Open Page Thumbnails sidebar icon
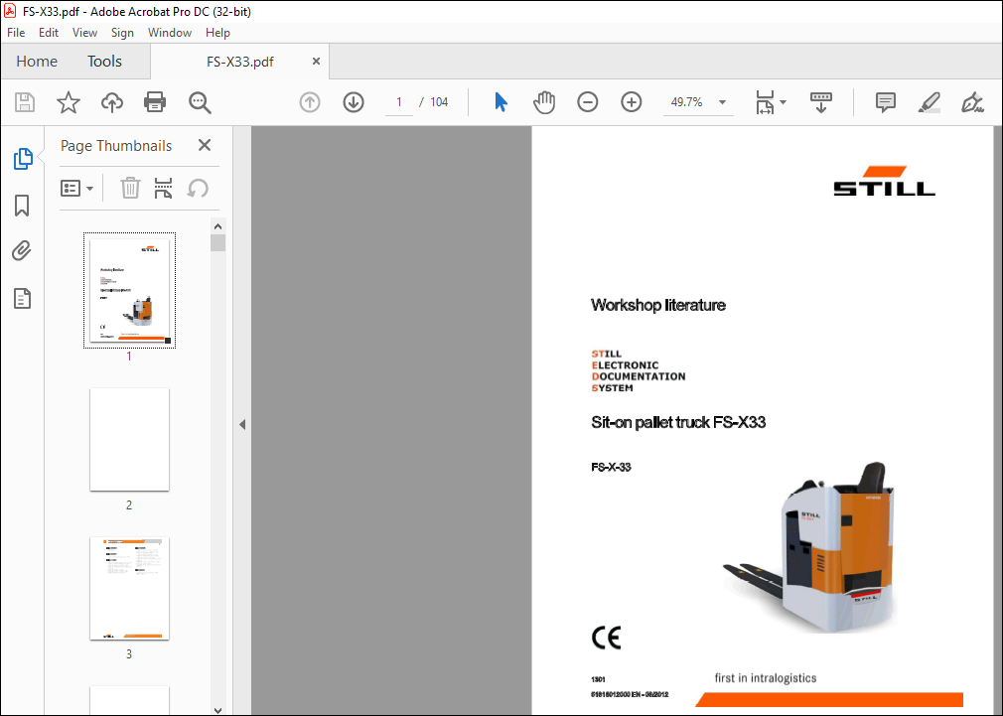The width and height of the screenshot is (1003, 716). [x=23, y=158]
